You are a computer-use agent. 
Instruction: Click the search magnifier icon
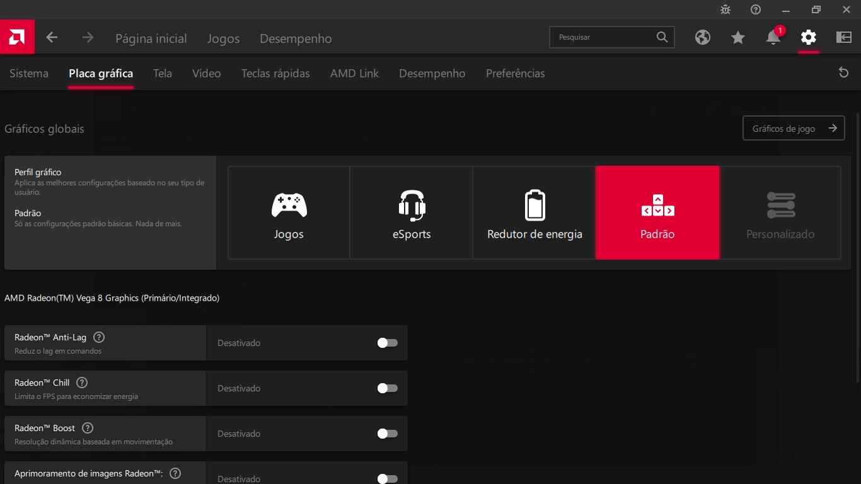[662, 37]
